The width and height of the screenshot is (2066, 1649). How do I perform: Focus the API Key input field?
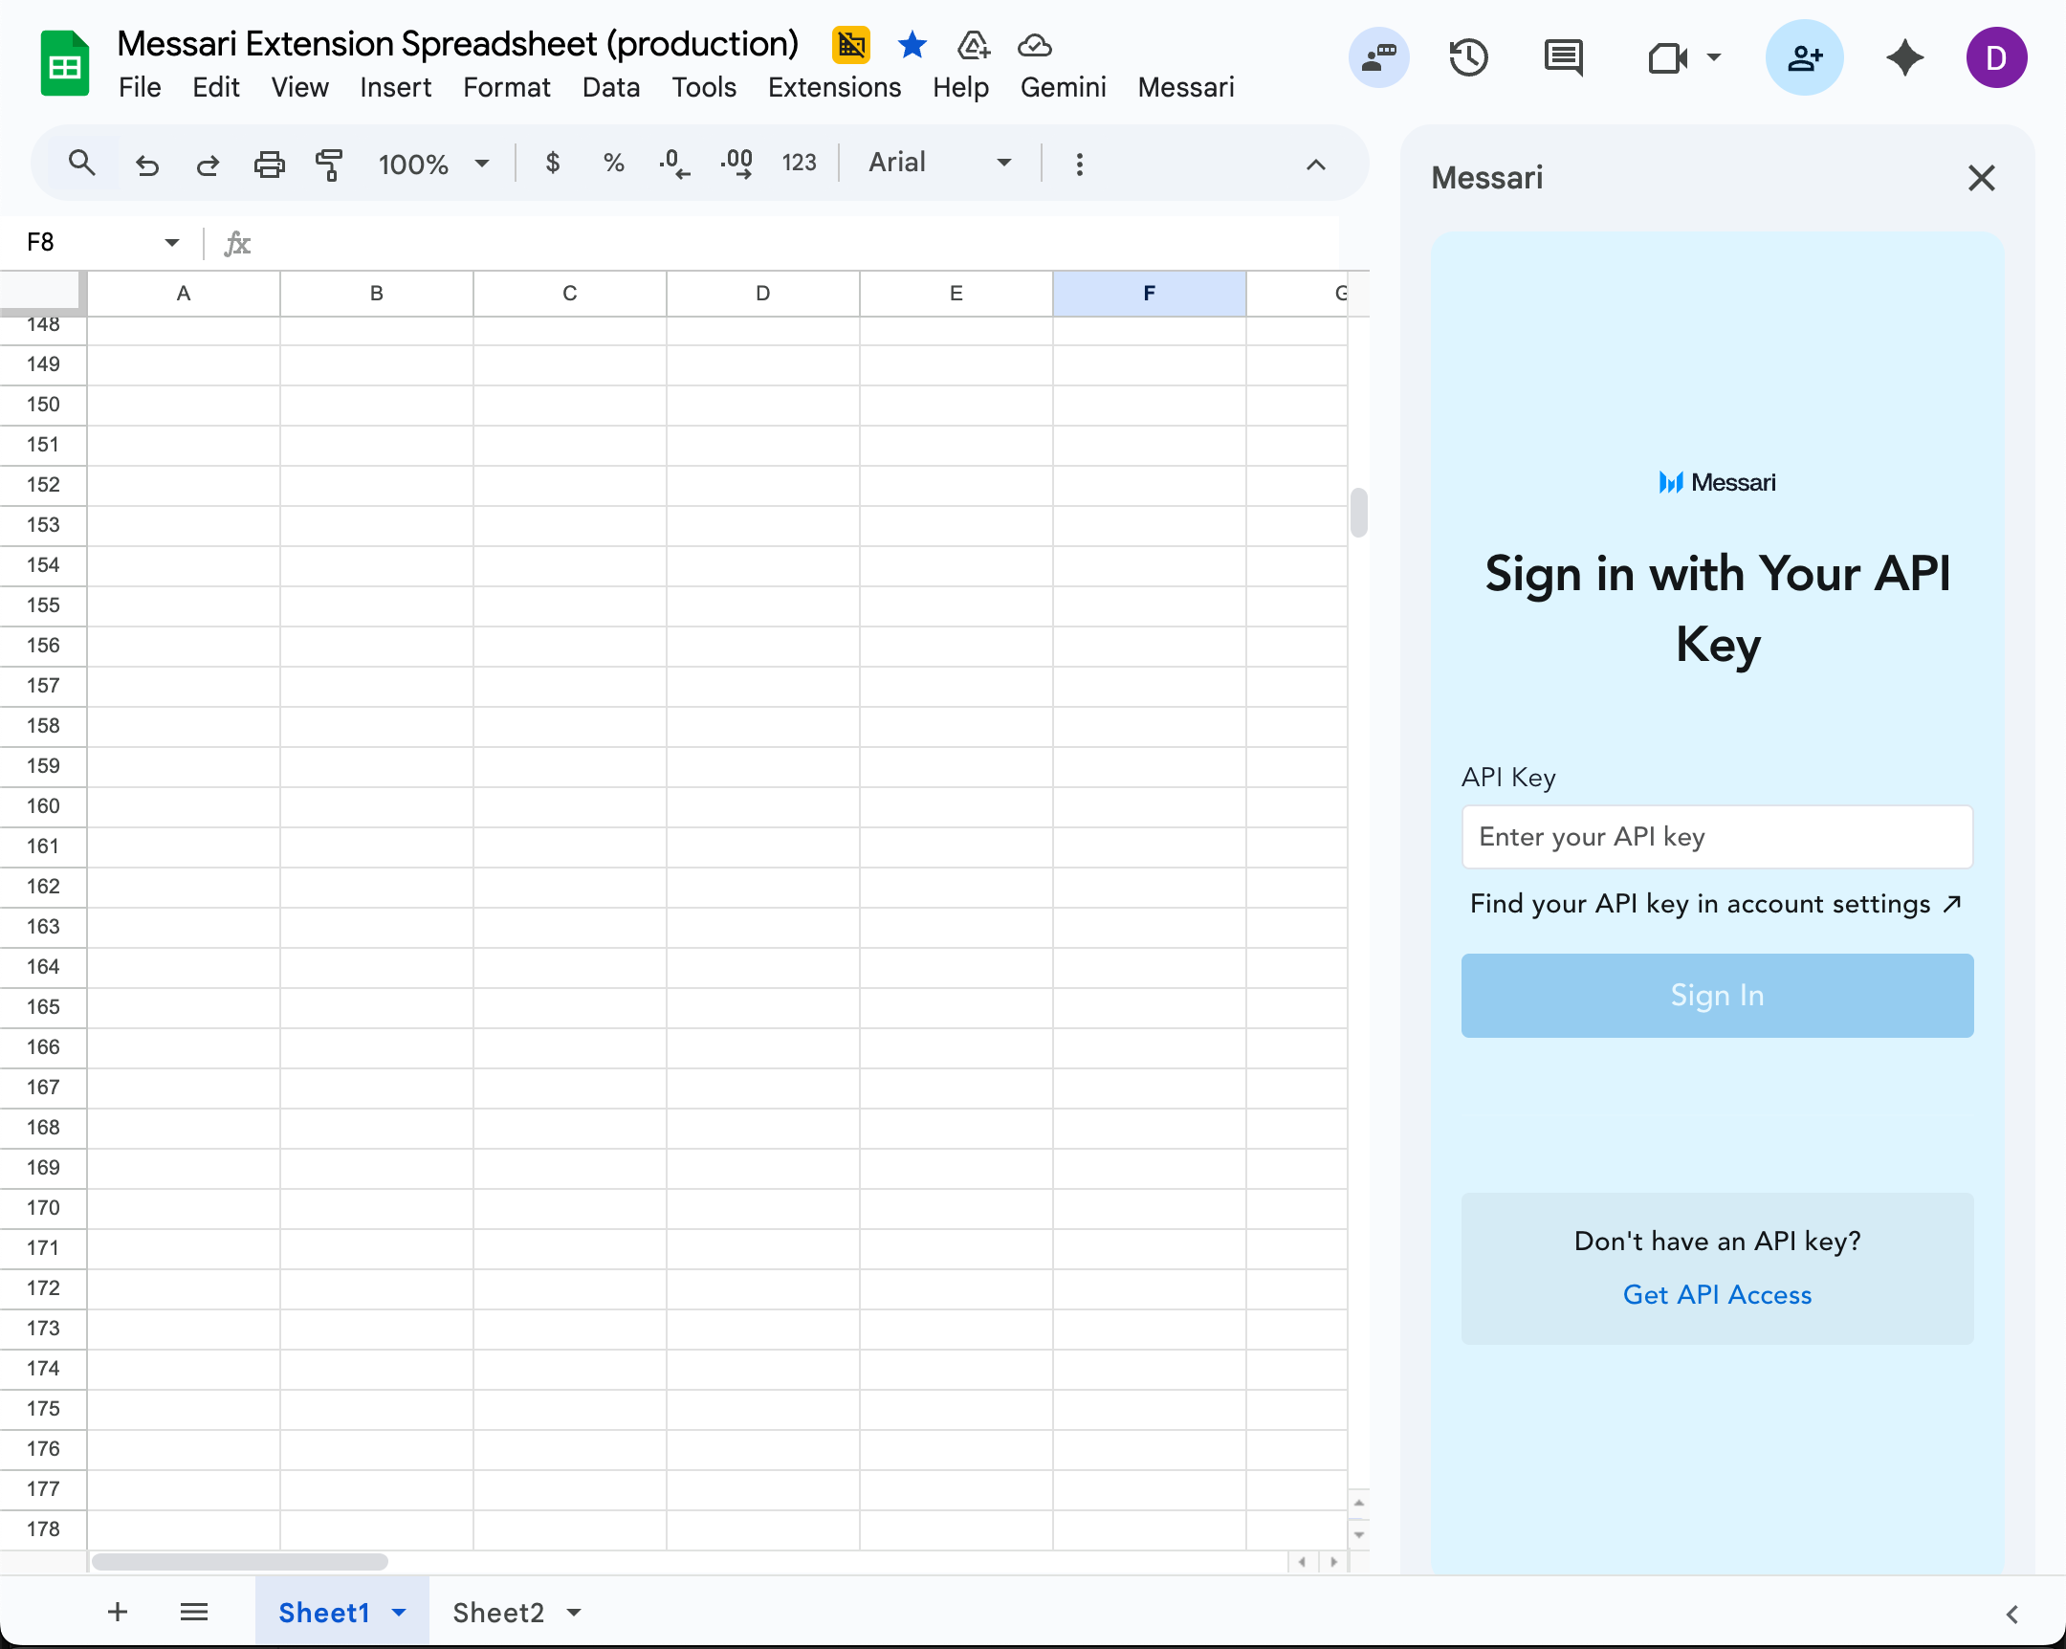point(1716,837)
